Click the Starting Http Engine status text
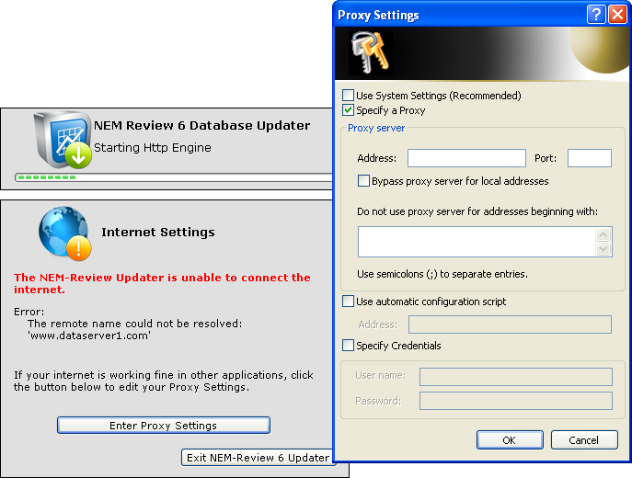The height and width of the screenshot is (478, 632). pyautogui.click(x=153, y=147)
